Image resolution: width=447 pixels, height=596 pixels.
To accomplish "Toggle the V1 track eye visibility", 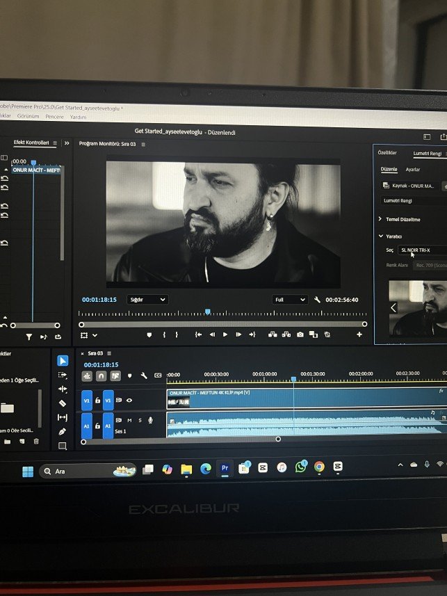I will (129, 400).
